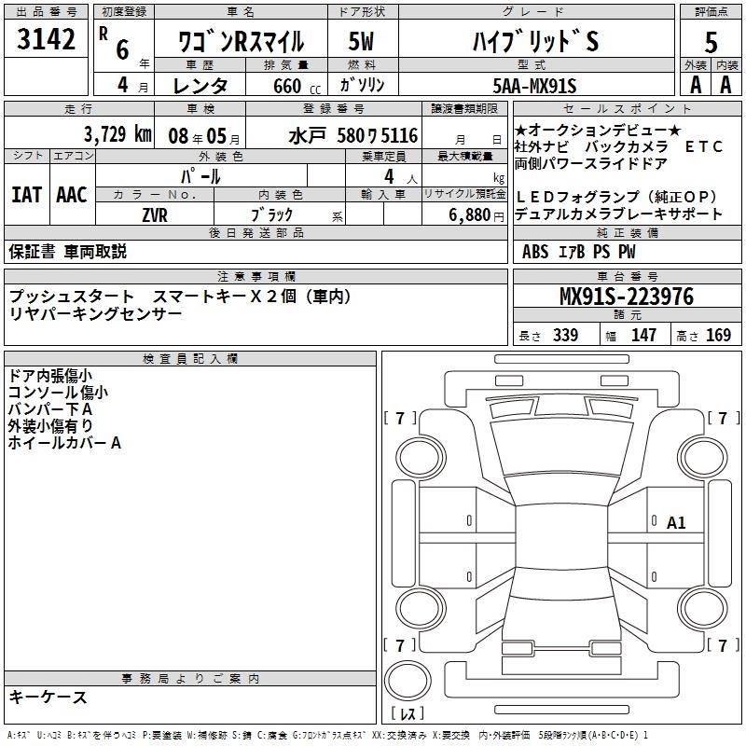Screen dimensions: 746x746
Task: Click the equipment text ABS エアB PS PW
Action: click(x=578, y=252)
